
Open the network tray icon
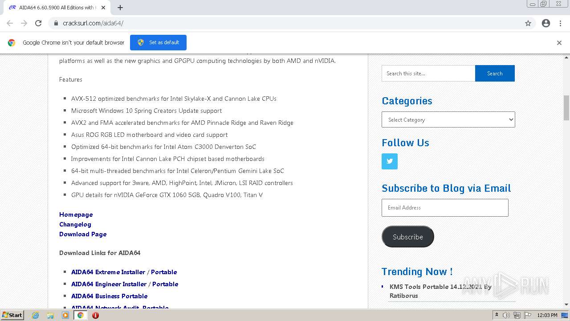tap(517, 315)
